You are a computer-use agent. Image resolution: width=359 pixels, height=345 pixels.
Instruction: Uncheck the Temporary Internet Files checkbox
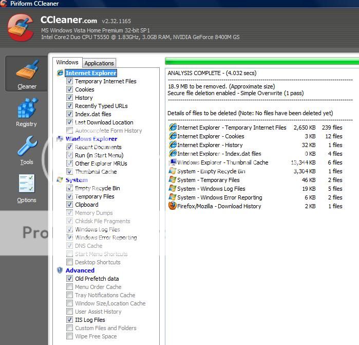point(69,81)
